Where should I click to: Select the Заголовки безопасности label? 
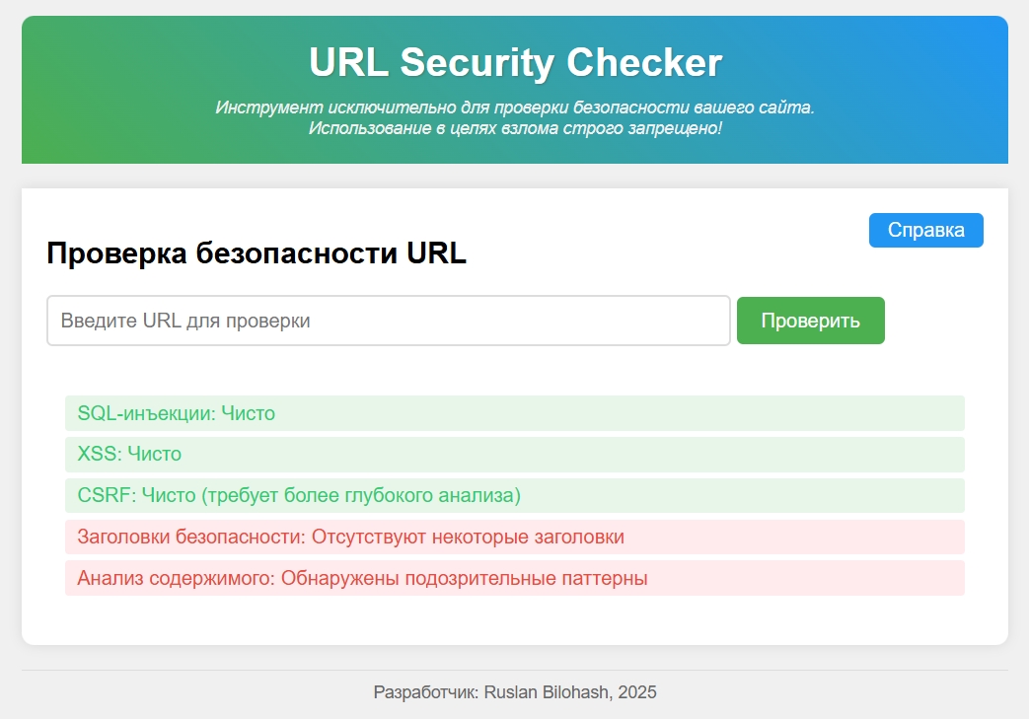[191, 538]
